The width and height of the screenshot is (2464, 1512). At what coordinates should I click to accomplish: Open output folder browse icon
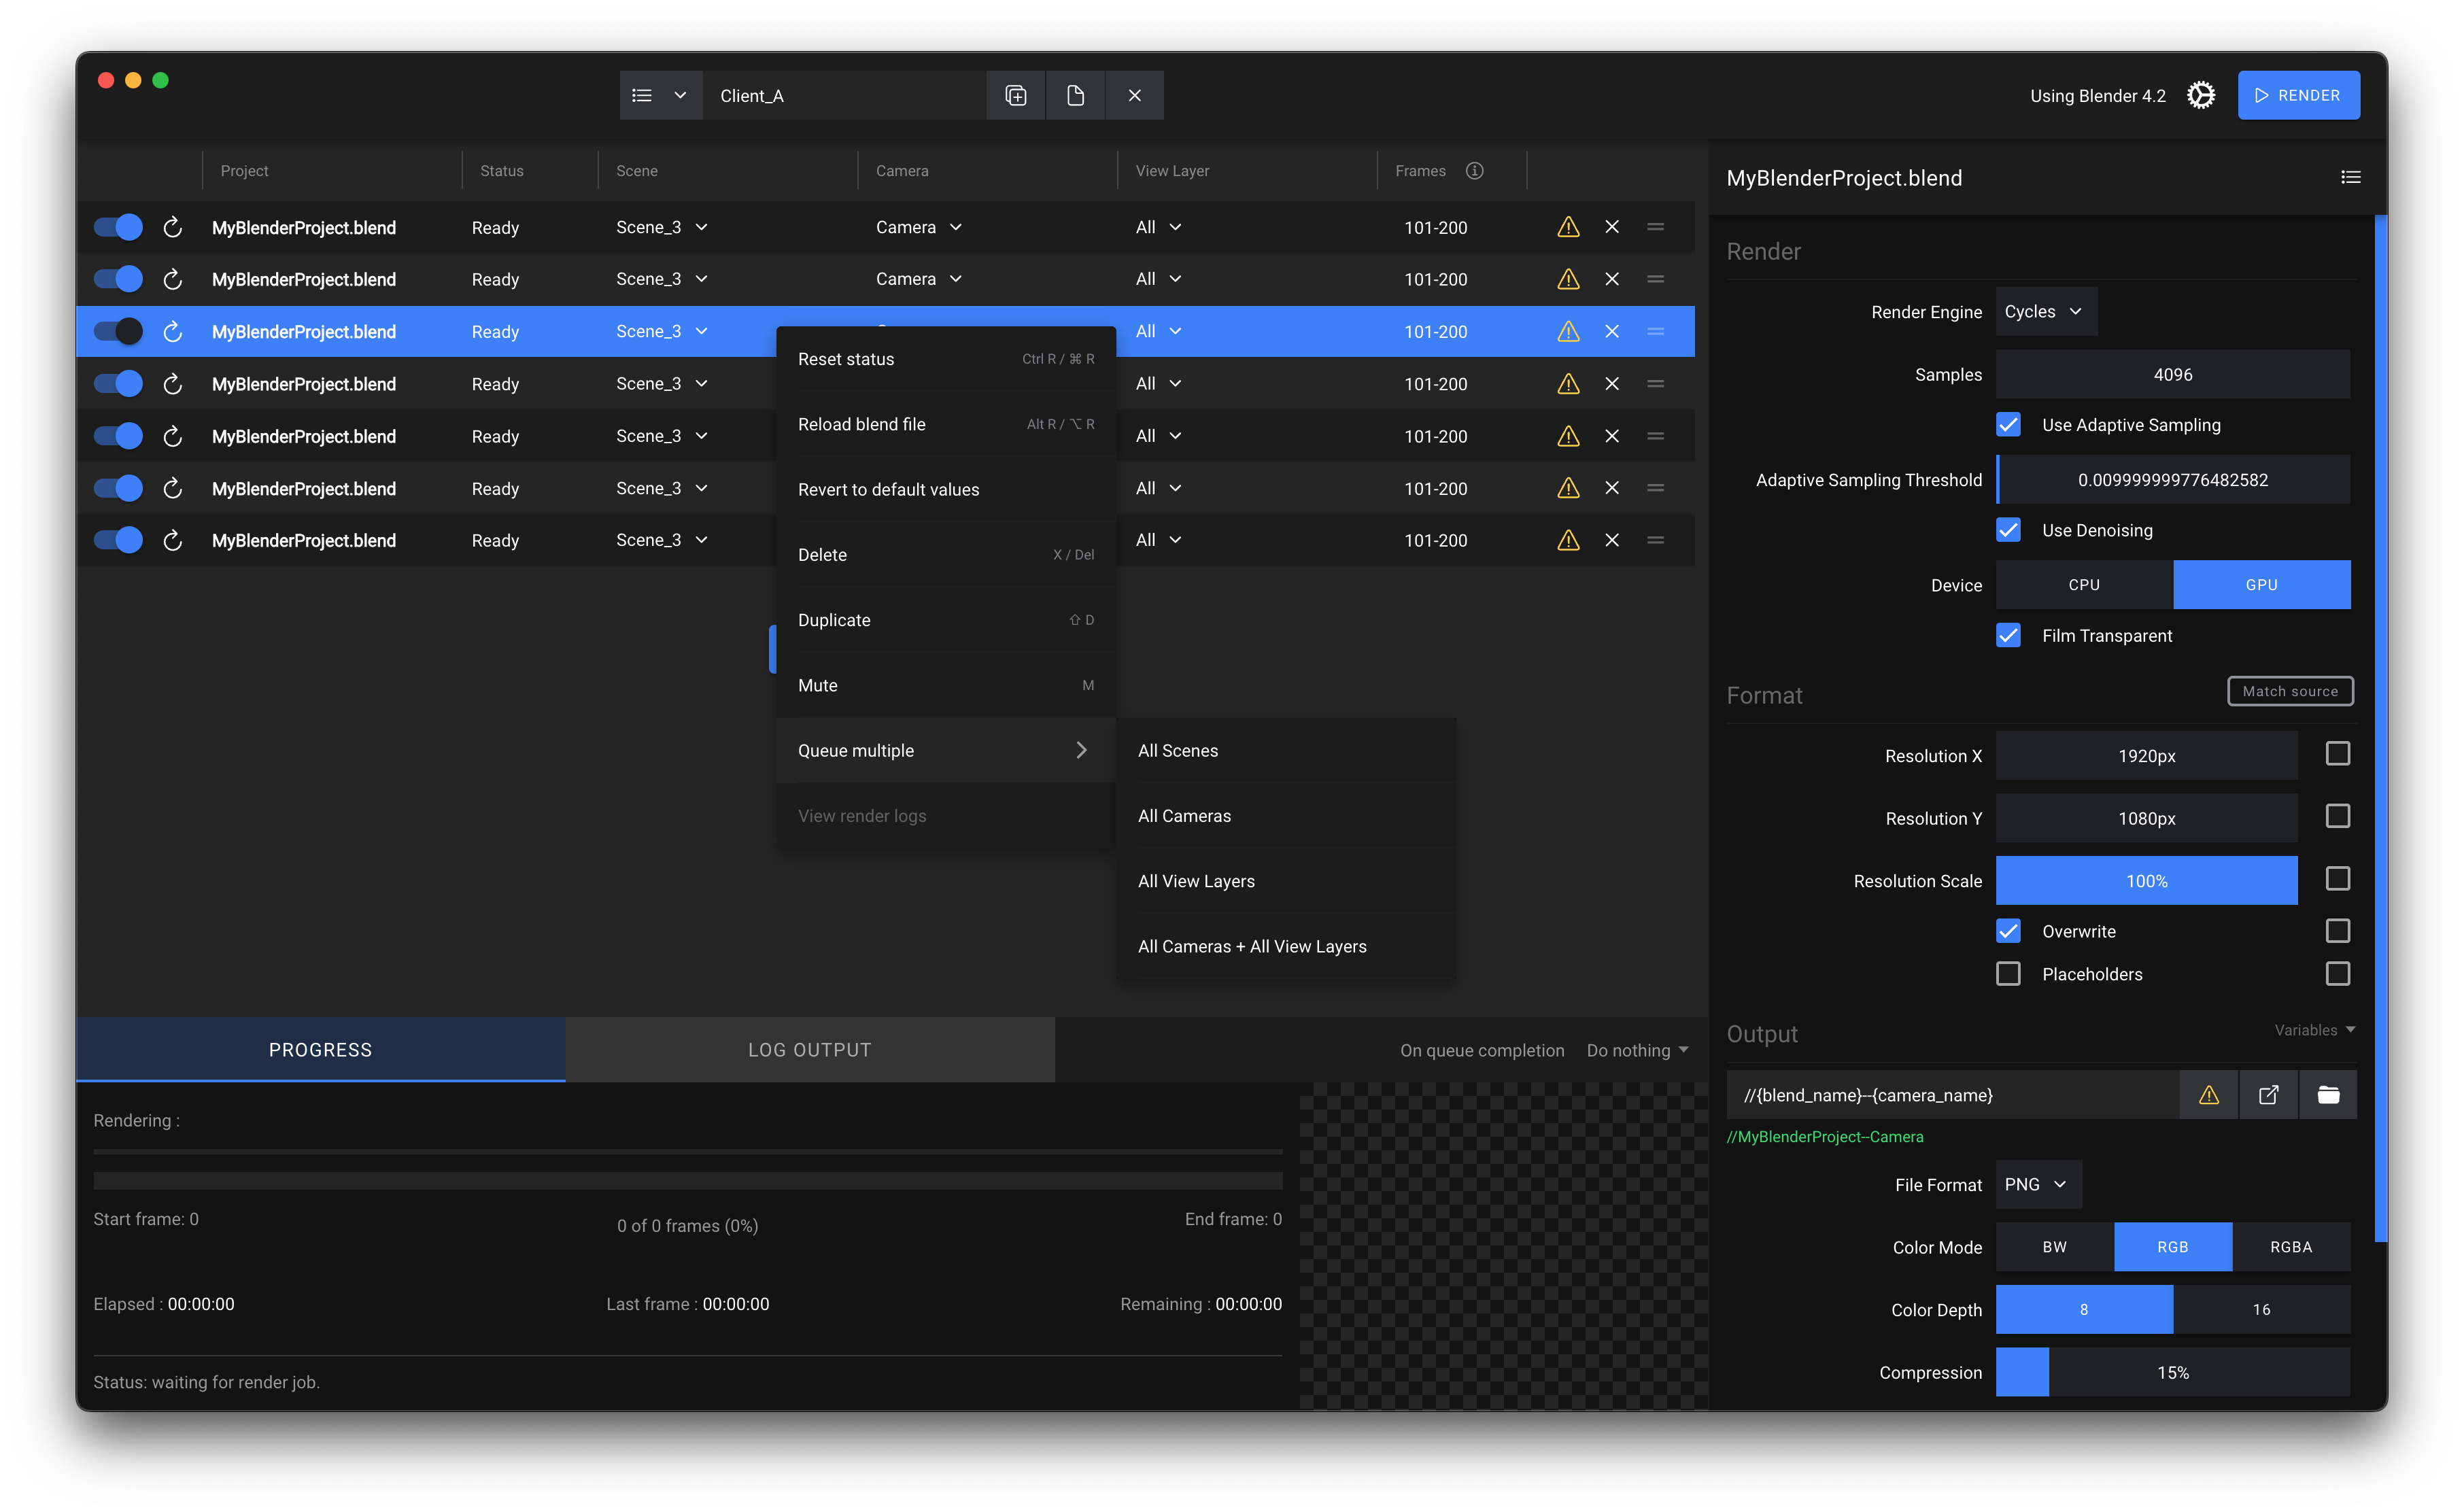tap(2327, 1095)
